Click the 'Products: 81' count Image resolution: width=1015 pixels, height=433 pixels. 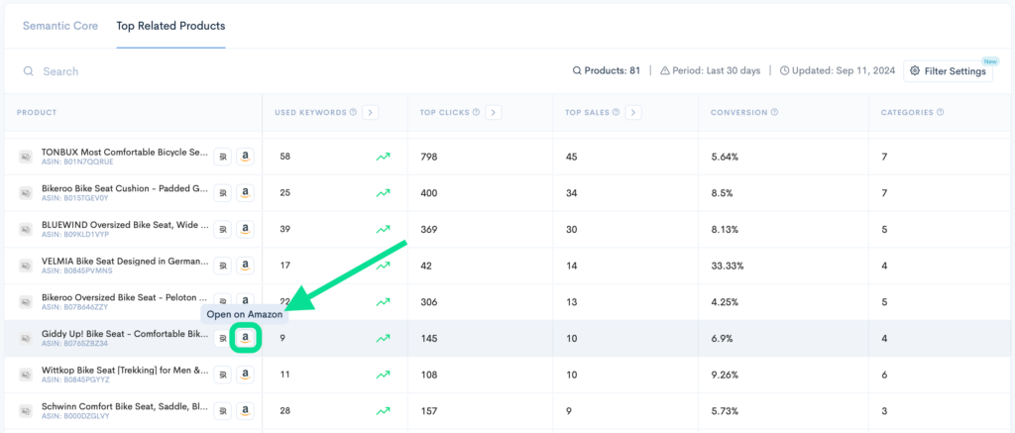click(607, 71)
